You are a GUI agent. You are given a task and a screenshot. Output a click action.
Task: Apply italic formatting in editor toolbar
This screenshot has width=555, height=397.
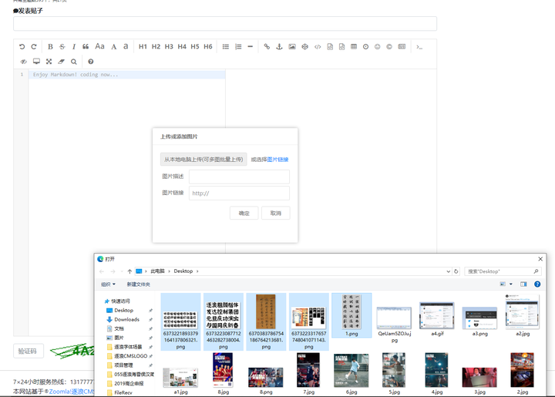click(74, 47)
